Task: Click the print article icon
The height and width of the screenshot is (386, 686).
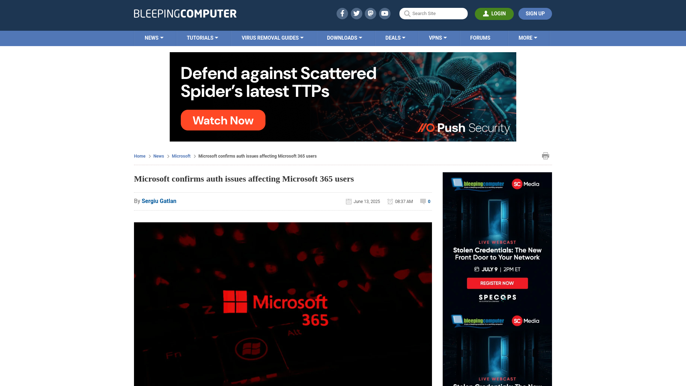Action: click(x=546, y=156)
